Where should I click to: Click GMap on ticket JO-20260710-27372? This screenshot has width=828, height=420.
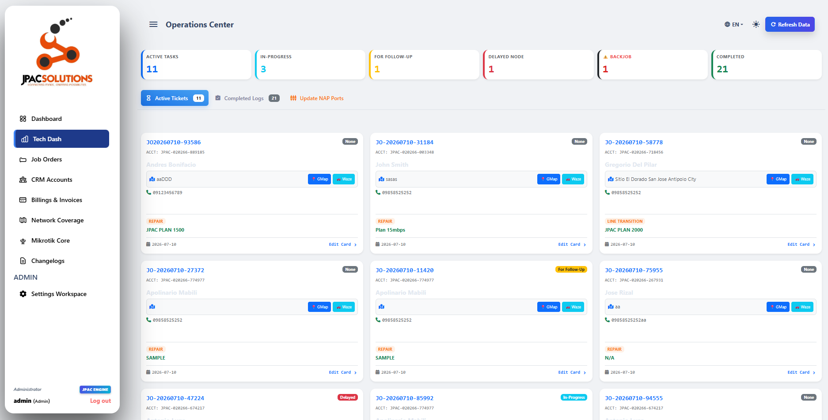tap(319, 307)
